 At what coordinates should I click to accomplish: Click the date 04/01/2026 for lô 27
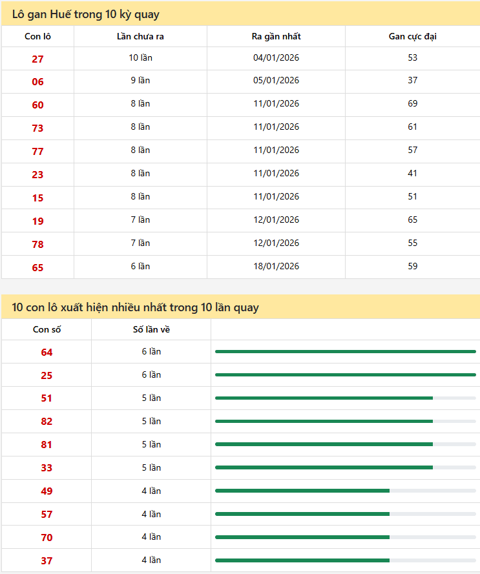(276, 58)
